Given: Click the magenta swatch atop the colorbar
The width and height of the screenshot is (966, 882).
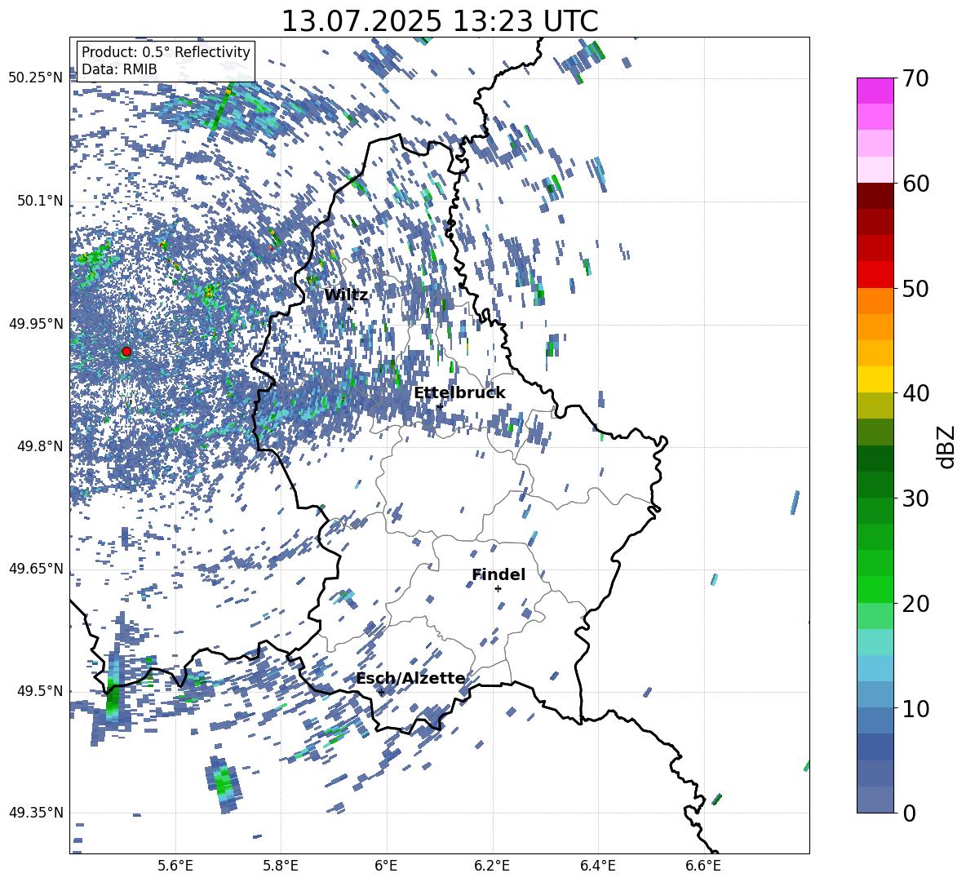Looking at the screenshot, I should tap(875, 91).
